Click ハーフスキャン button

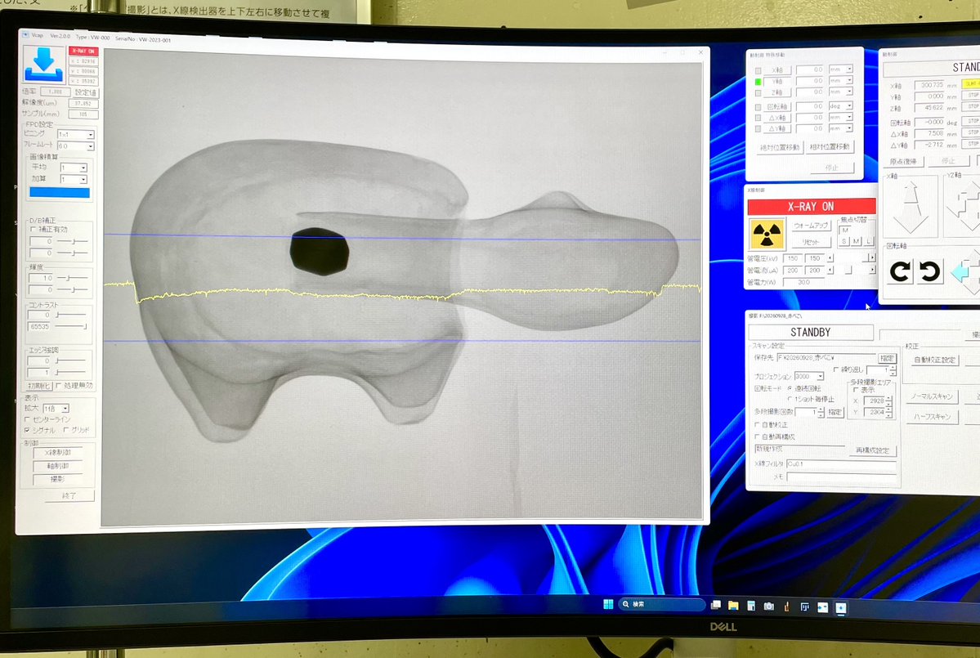click(x=932, y=417)
